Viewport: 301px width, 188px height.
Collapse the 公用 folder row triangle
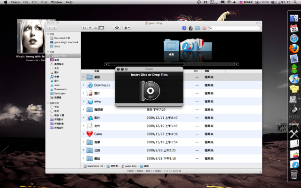click(84, 150)
